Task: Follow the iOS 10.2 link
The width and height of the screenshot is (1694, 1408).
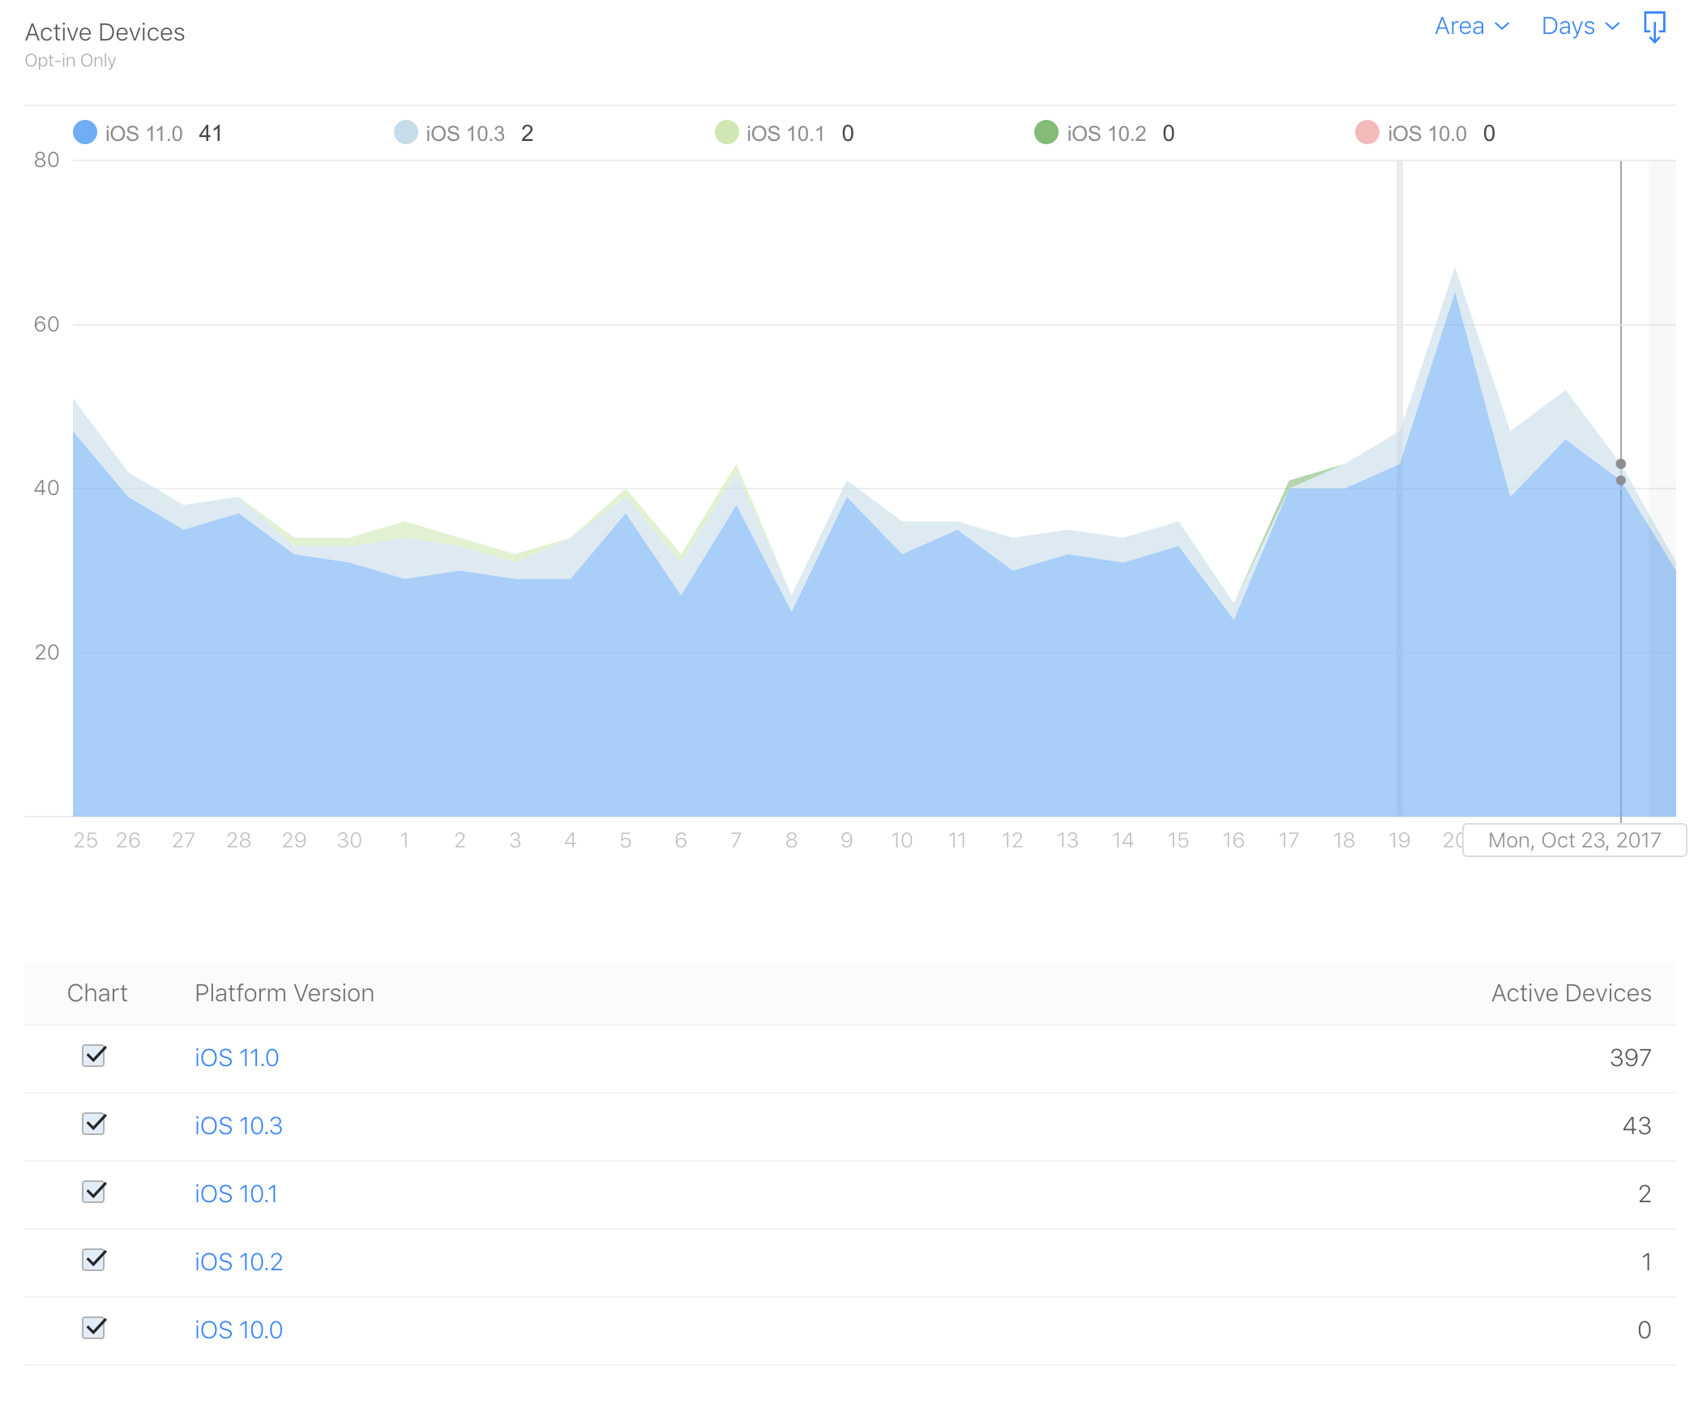Action: tap(238, 1261)
